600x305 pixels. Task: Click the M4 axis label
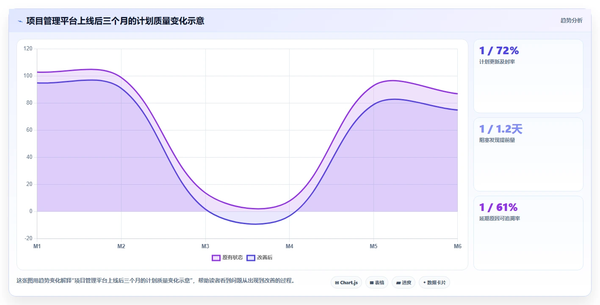[x=289, y=246]
